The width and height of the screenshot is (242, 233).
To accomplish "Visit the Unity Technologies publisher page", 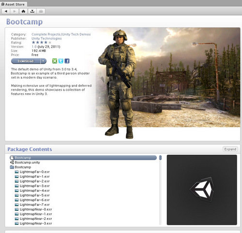I will pos(46,38).
